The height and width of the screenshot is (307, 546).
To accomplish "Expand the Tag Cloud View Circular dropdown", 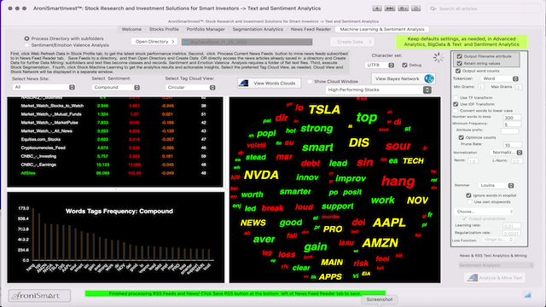I will [190, 87].
